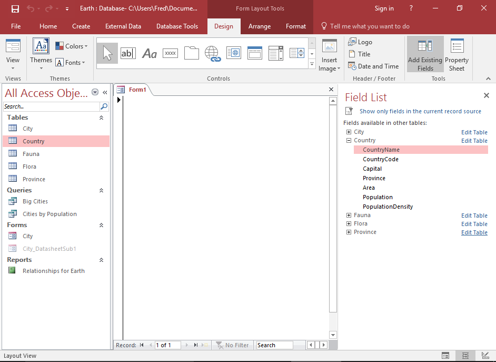Open the Format ribbon tab
Viewport: 496px width, 362px height.
(295, 26)
